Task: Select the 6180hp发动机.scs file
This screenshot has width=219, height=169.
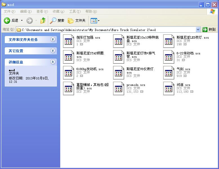Action: [68, 73]
